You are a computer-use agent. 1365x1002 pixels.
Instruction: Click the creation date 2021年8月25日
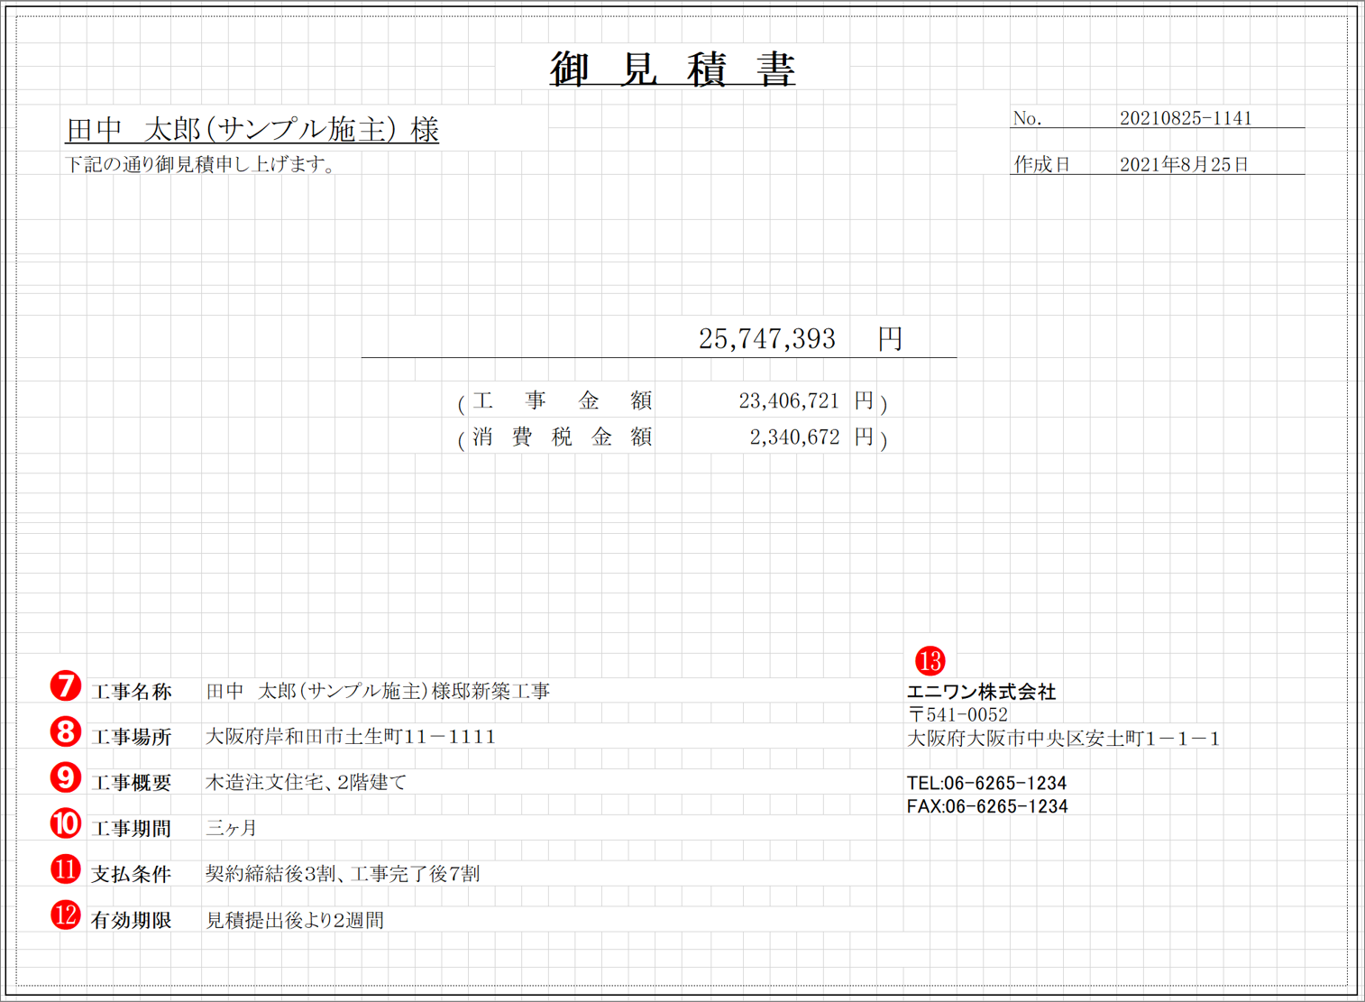1184,164
